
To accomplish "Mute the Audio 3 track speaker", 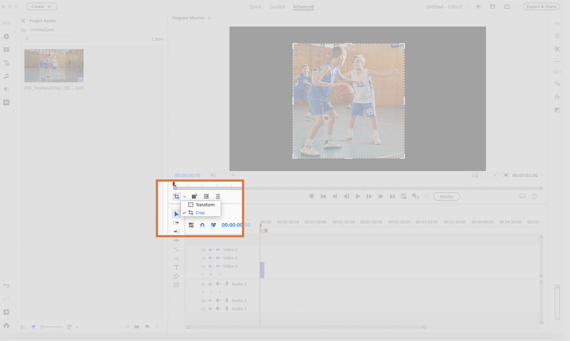I will pyautogui.click(x=218, y=309).
